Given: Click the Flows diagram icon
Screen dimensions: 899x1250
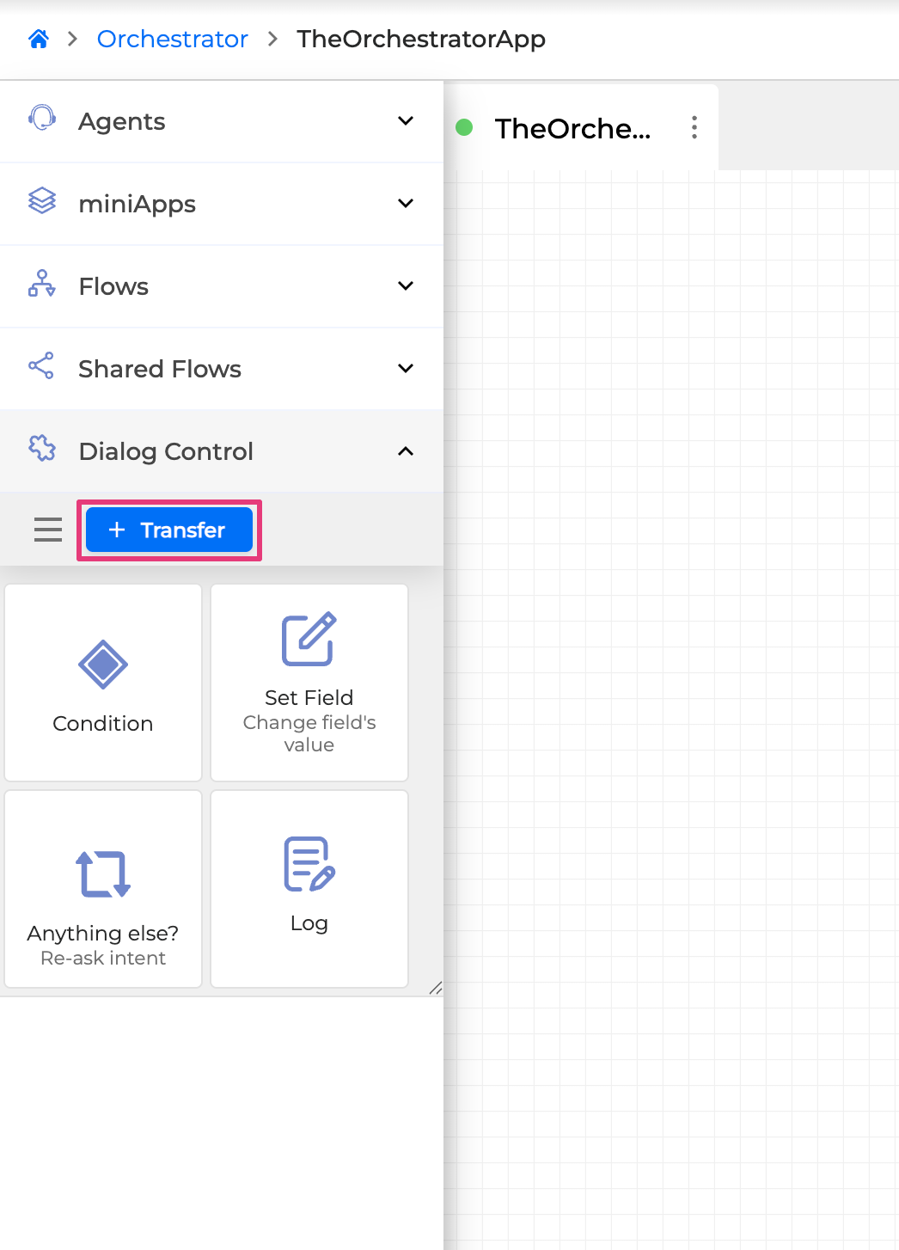Looking at the screenshot, I should point(42,284).
